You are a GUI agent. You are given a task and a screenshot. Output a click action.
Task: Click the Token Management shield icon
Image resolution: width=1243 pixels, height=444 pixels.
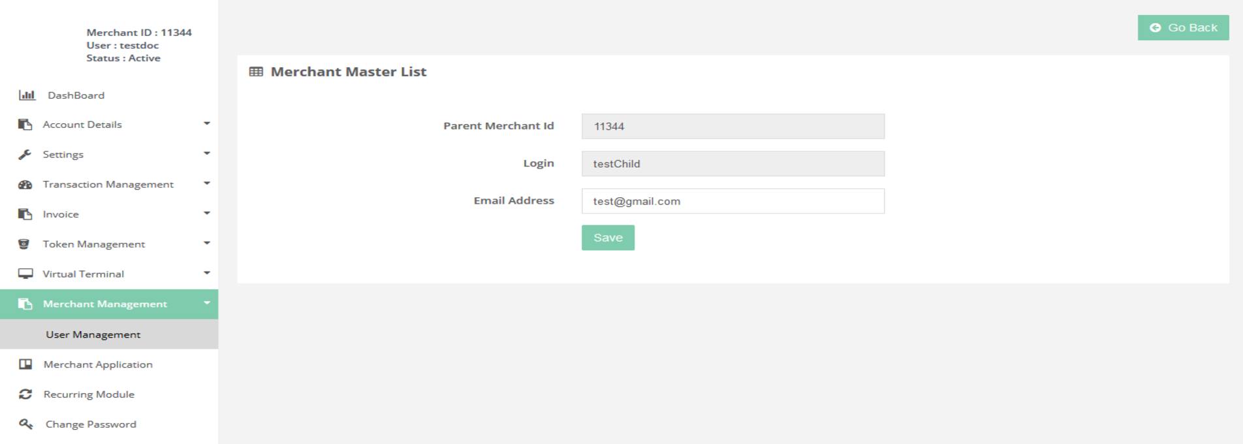(24, 244)
